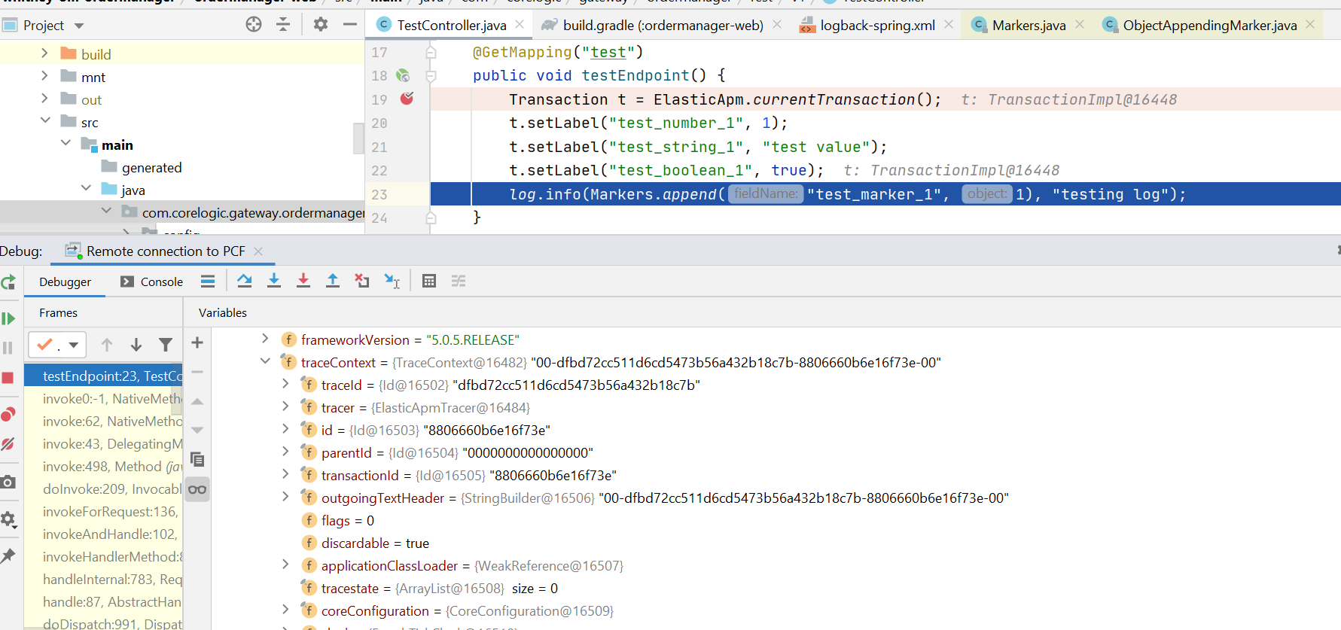Click the Force Step Into red arrow icon

tap(303, 281)
